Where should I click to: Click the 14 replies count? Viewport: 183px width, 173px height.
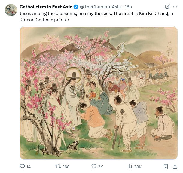[x=29, y=167]
